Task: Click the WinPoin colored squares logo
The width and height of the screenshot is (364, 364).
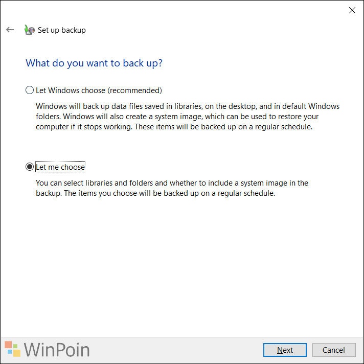Action: point(13,349)
